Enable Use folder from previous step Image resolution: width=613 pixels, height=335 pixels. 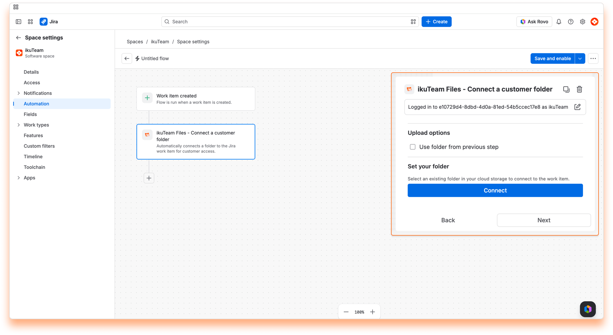tap(413, 147)
